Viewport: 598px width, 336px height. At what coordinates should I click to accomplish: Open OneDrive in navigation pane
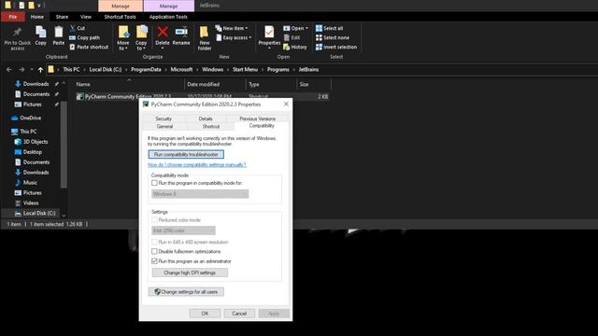point(26,119)
